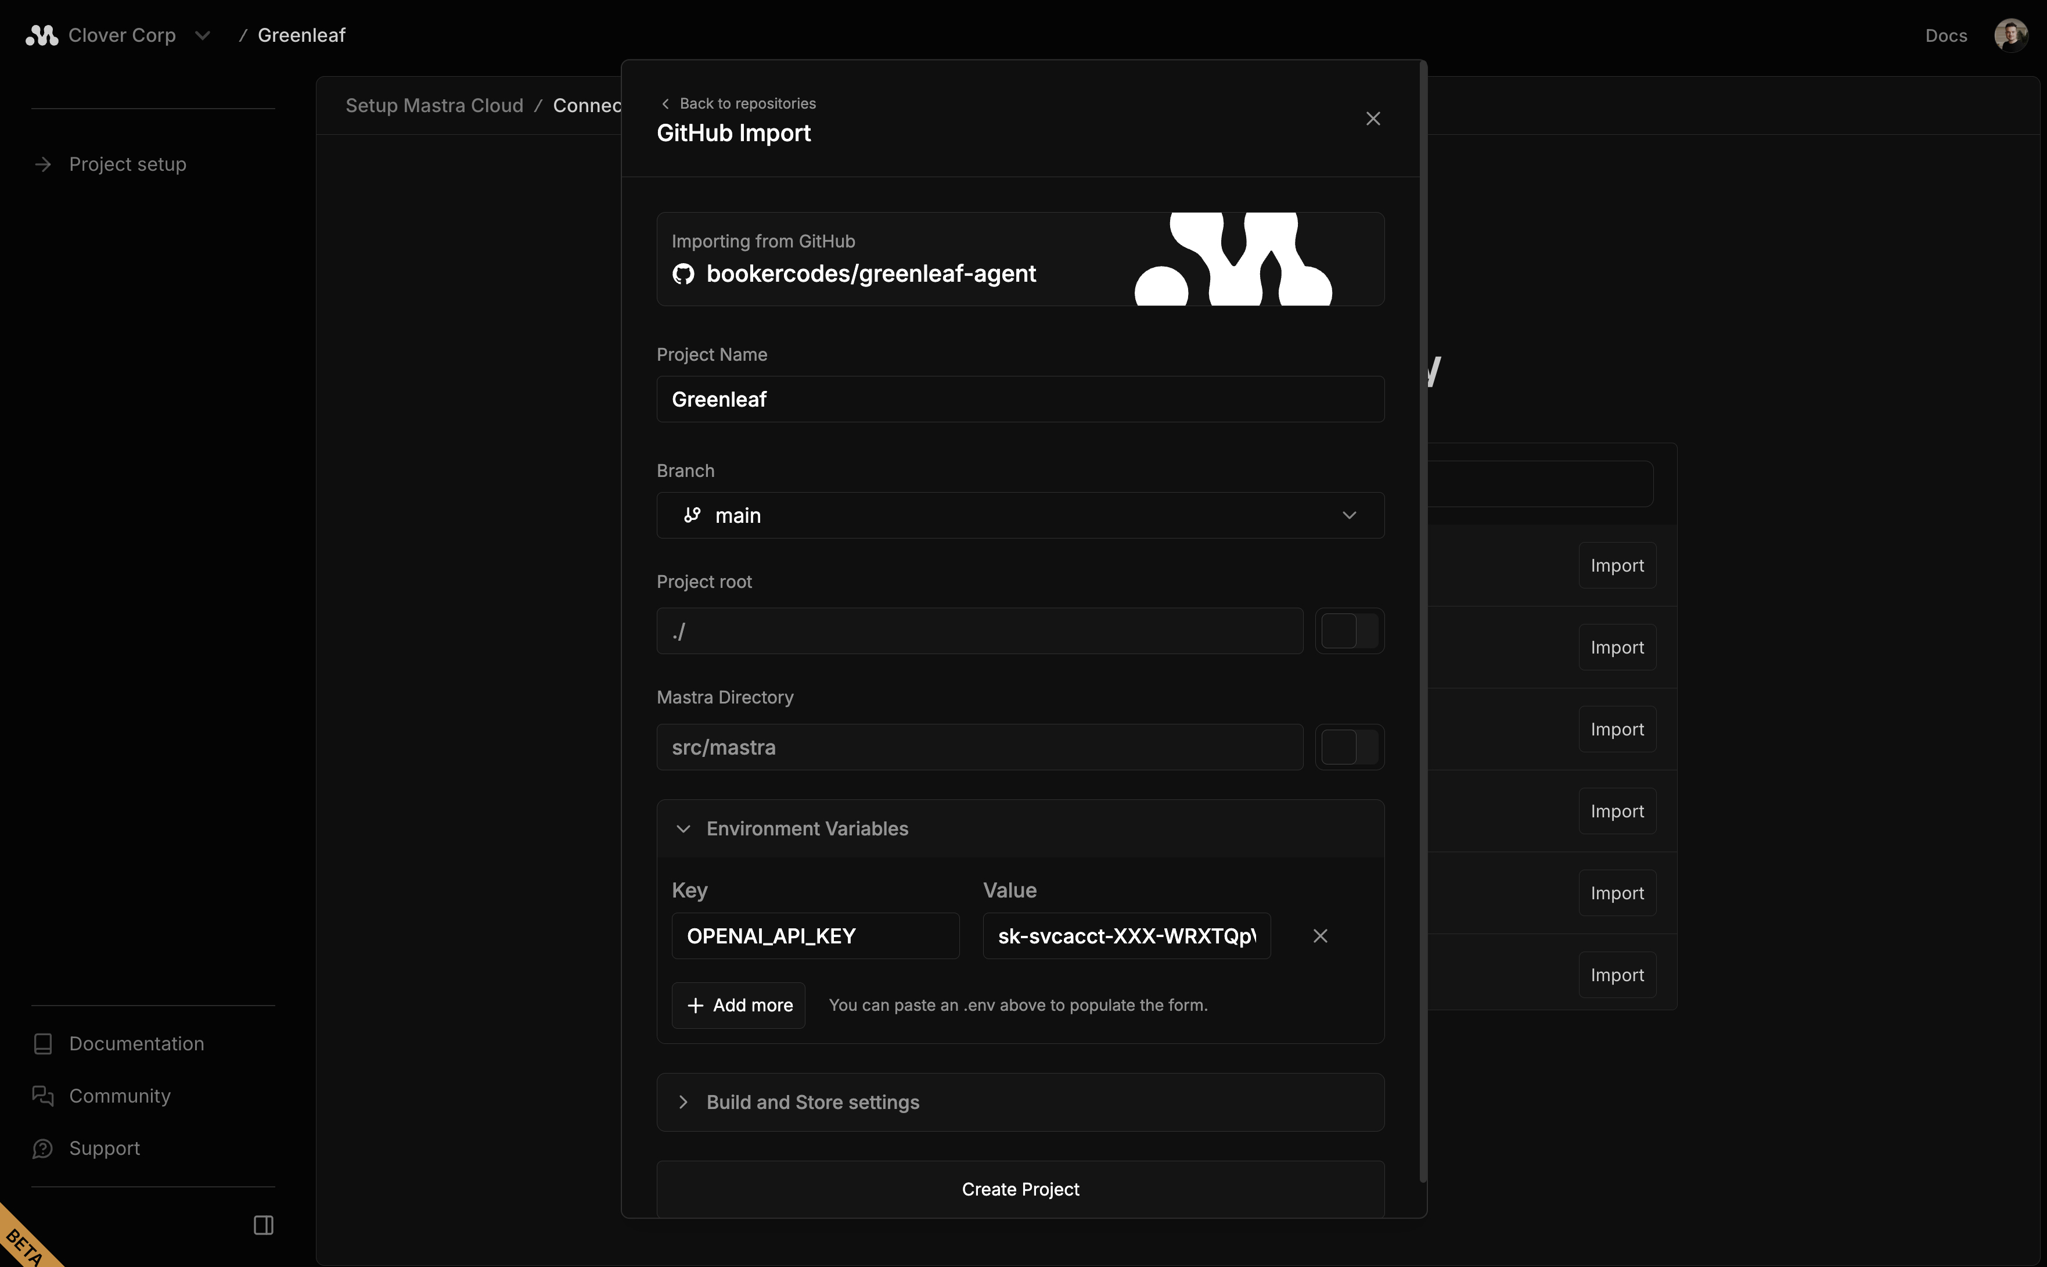Close the GitHub Import dialog
This screenshot has height=1267, width=2047.
1373,119
